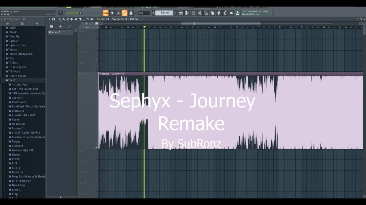Add new pattern with plus button
The height and width of the screenshot is (205, 366).
pyautogui.click(x=175, y=13)
